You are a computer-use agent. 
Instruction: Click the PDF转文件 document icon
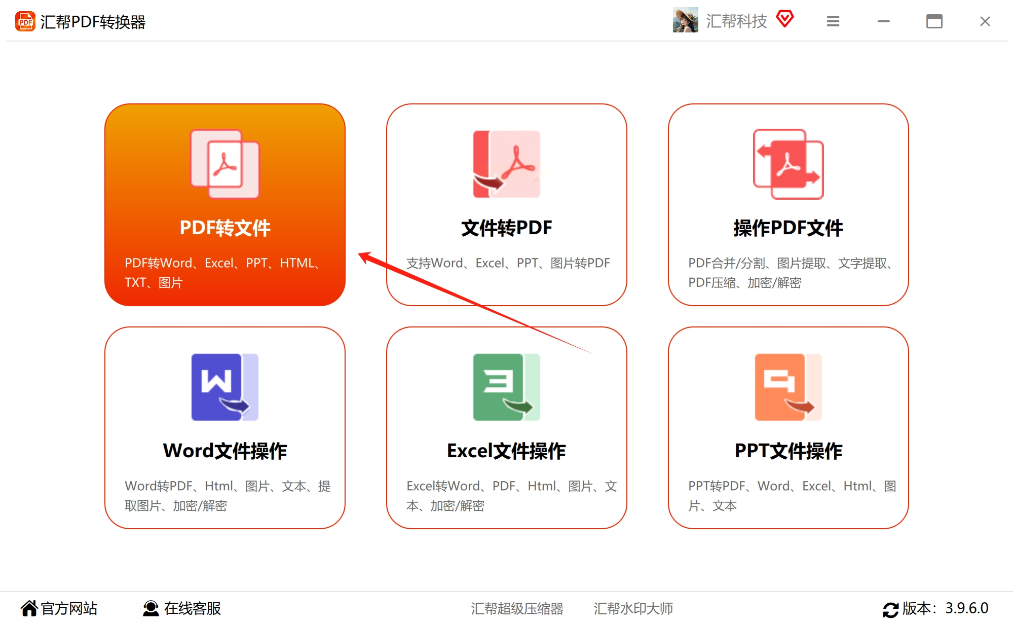224,164
